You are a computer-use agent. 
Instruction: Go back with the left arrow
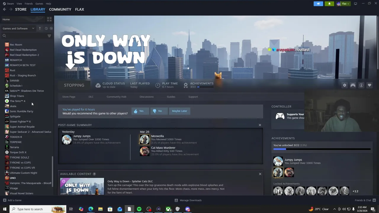tap(4, 9)
